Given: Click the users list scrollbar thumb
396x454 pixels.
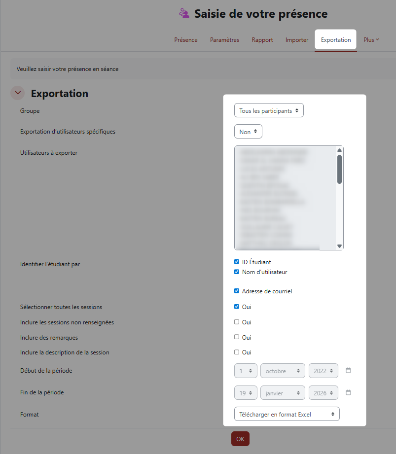Looking at the screenshot, I should [x=339, y=169].
